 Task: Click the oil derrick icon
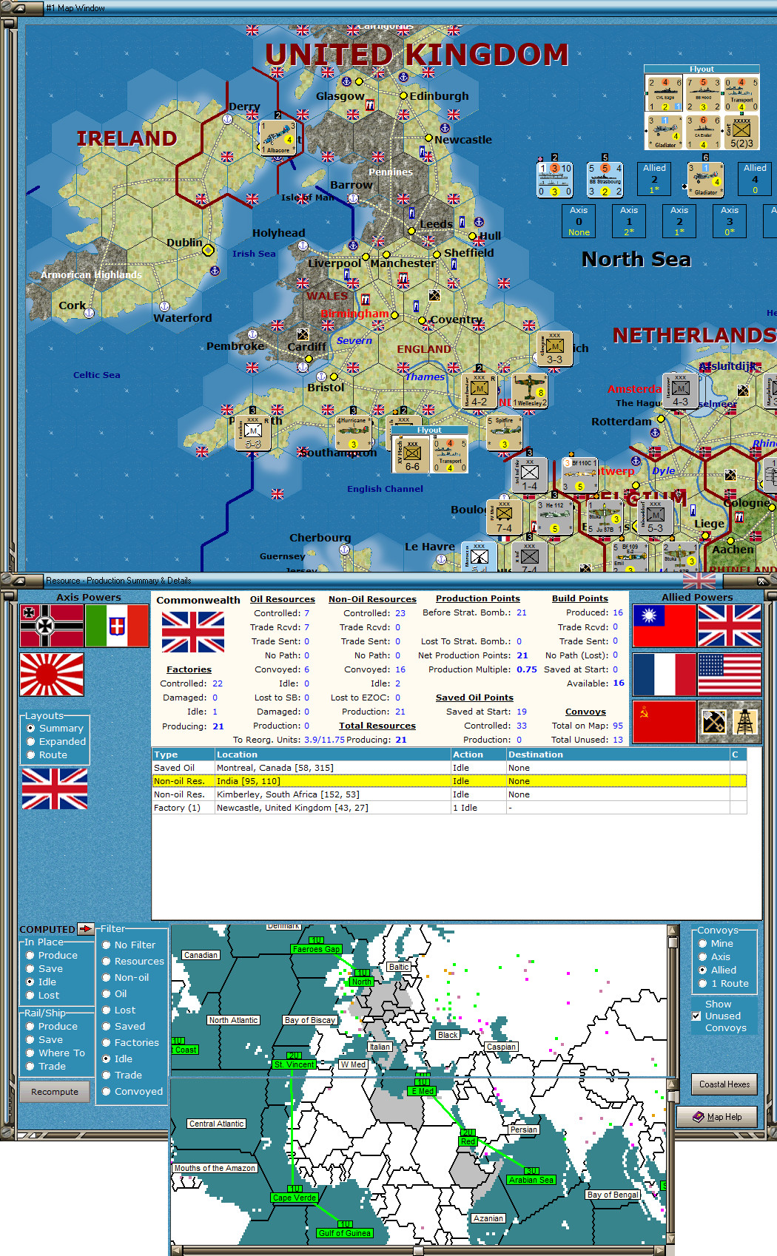point(745,722)
